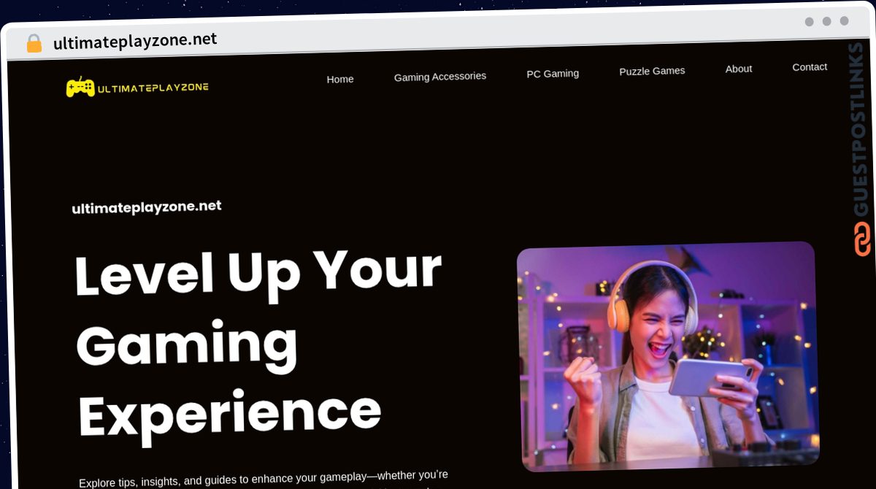Click the gamer girl hero image
The height and width of the screenshot is (489, 876).
tap(667, 356)
